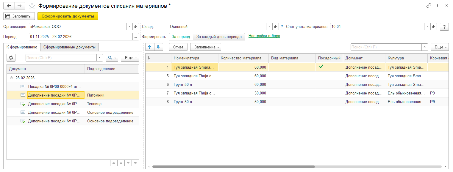The height and width of the screenshot is (172, 453).
Task: Add form to favorites with star icon
Action: (32, 6)
